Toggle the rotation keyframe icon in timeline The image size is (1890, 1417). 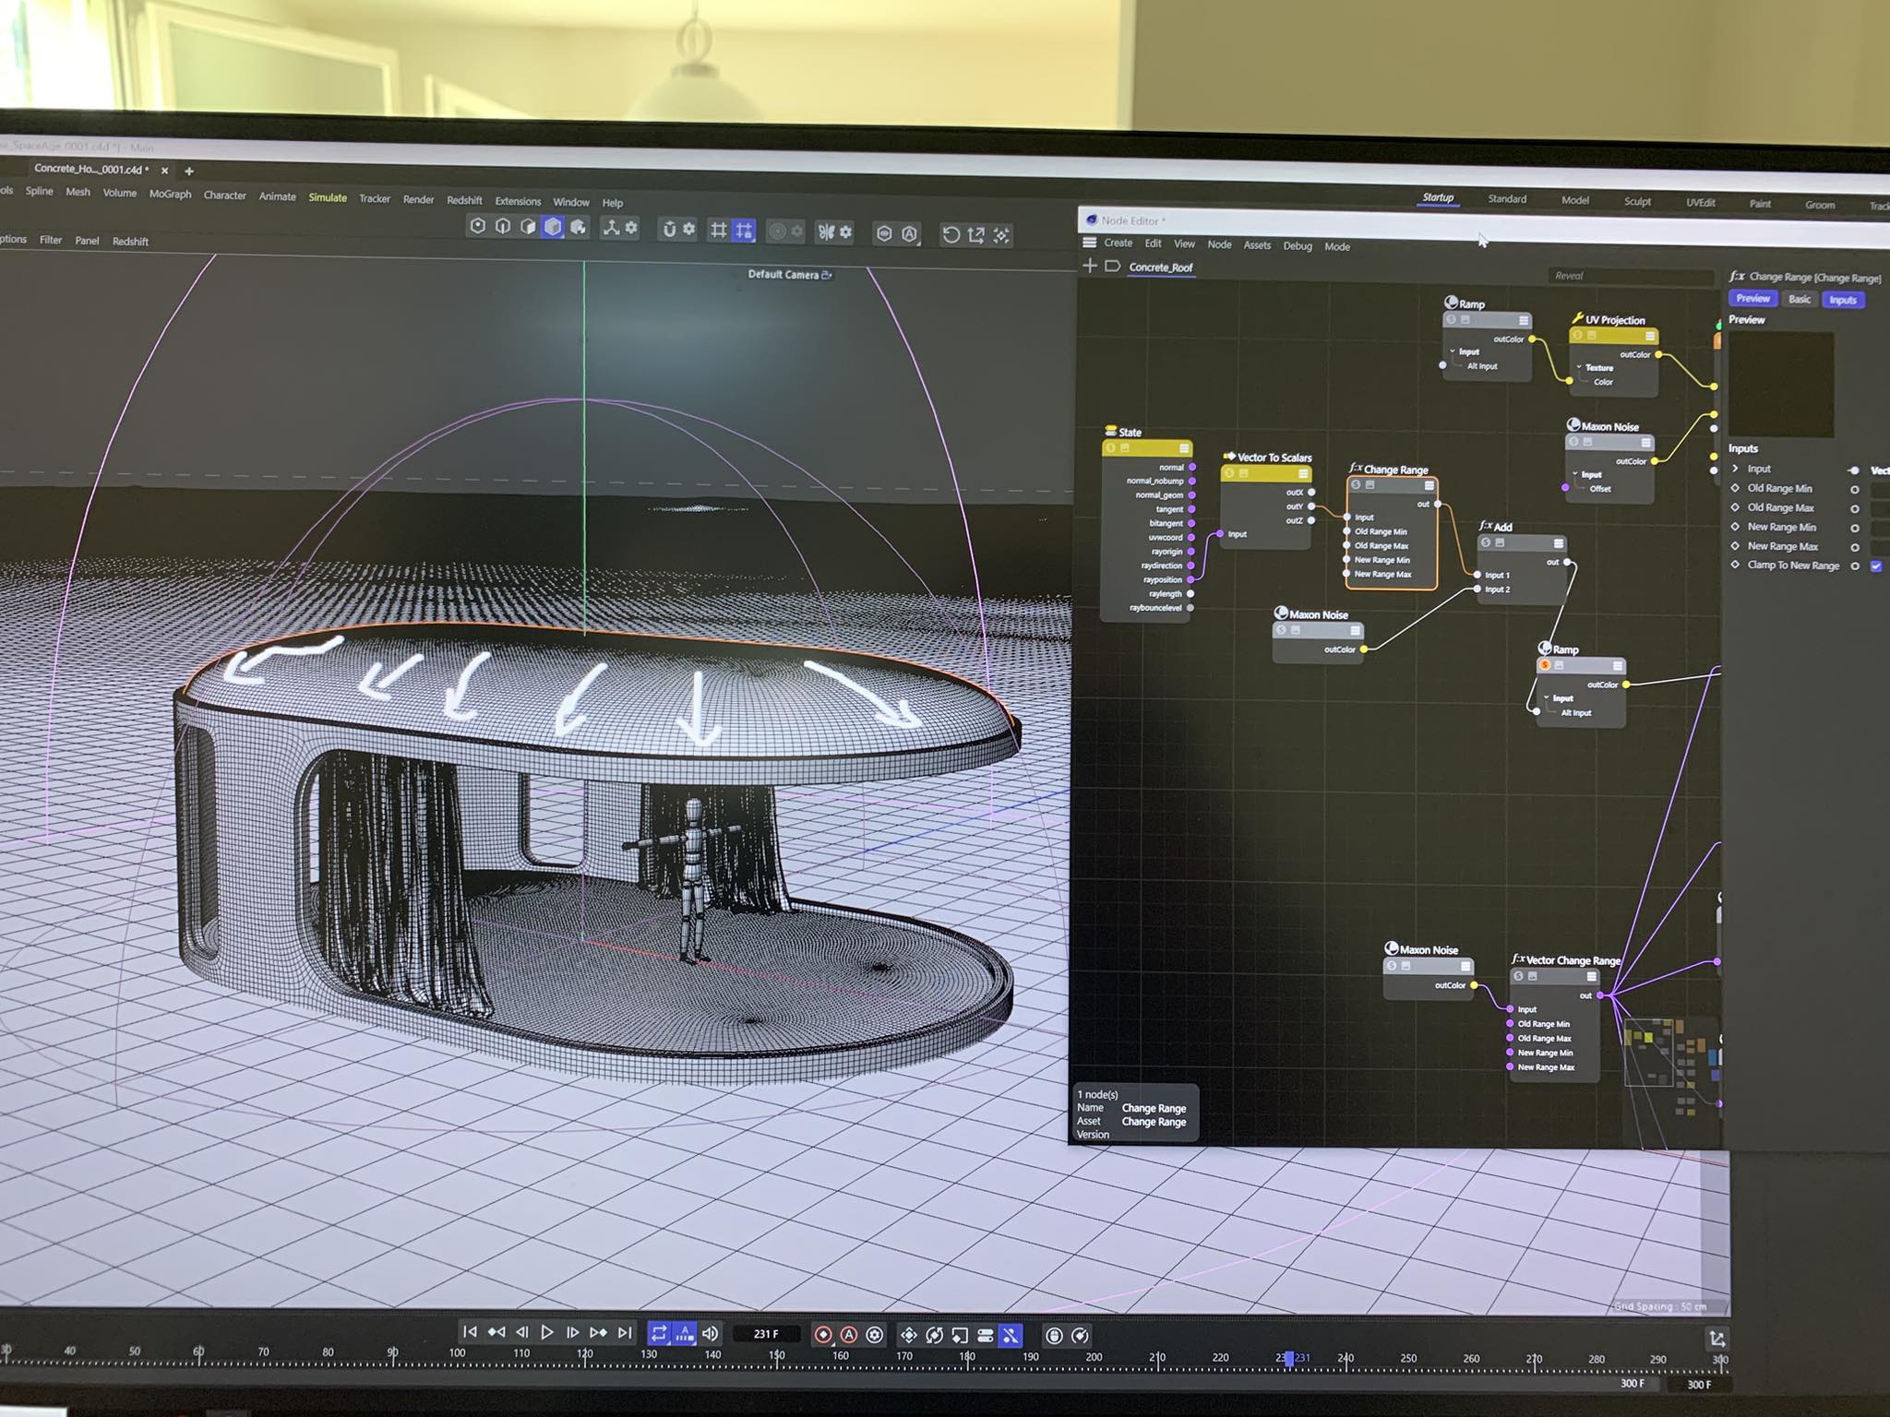tap(935, 1335)
